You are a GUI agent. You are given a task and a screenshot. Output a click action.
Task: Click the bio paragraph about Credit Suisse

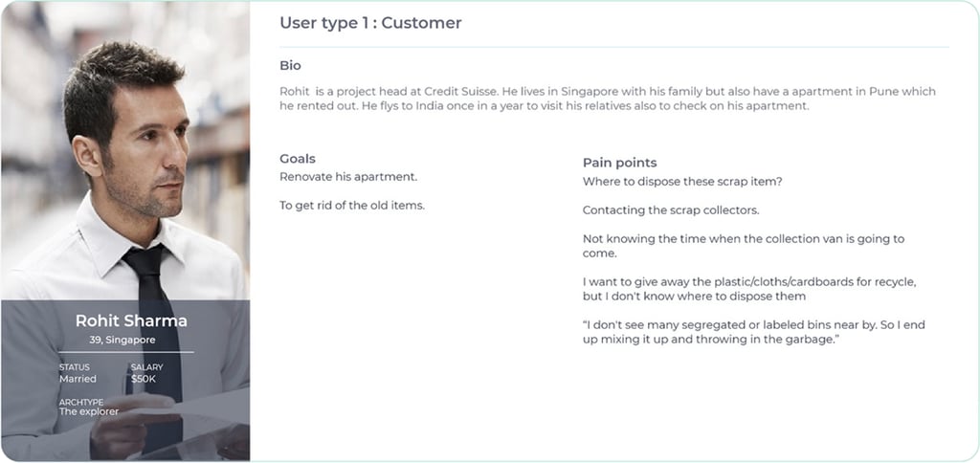pos(607,99)
